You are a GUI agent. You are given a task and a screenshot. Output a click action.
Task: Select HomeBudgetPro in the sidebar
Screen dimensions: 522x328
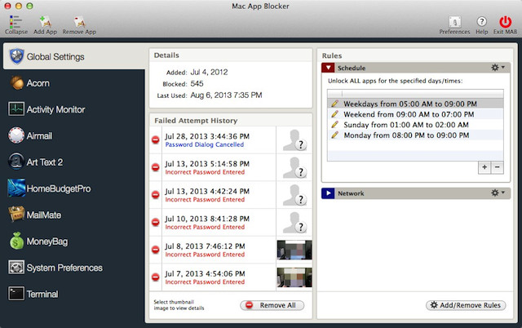[74, 188]
